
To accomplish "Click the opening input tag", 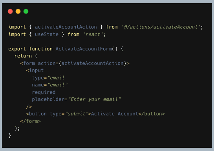I will coord(35,70).
